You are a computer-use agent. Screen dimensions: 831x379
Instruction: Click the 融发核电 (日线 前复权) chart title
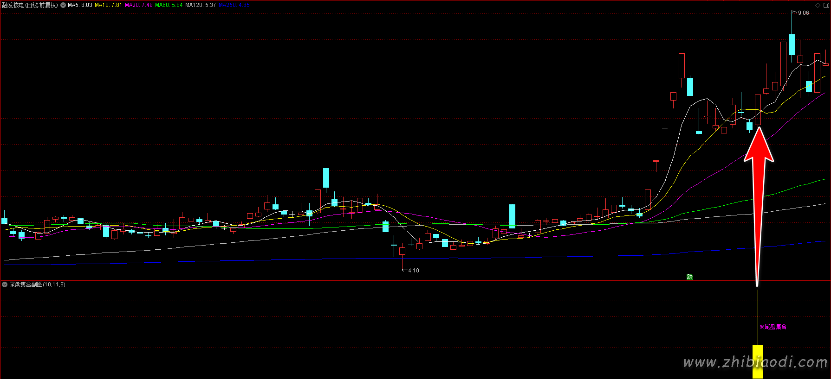click(x=30, y=5)
